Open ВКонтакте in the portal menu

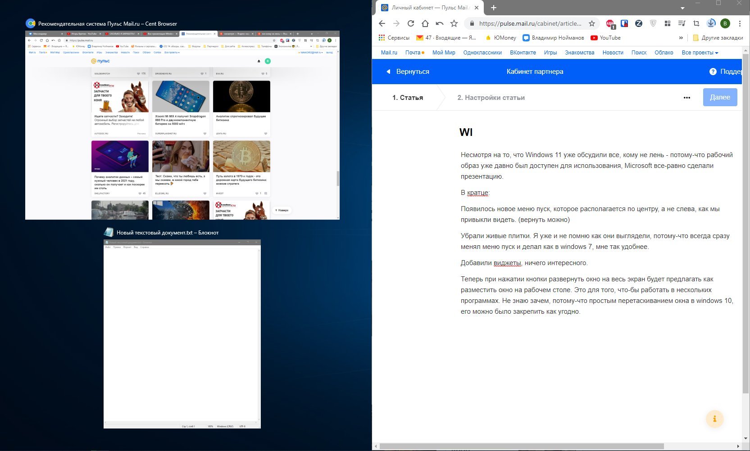[523, 53]
